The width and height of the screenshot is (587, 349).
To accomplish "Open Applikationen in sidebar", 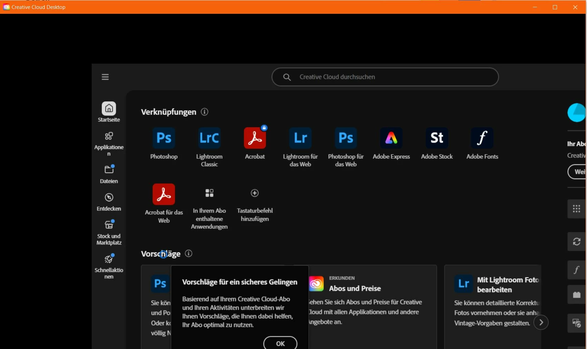I will click(x=109, y=144).
